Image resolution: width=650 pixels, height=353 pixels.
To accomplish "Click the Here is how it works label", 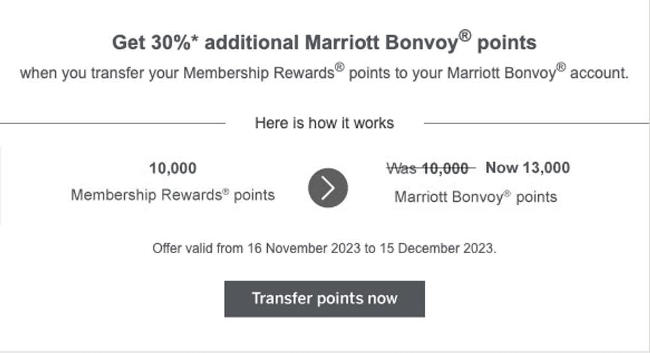I will tap(324, 123).
